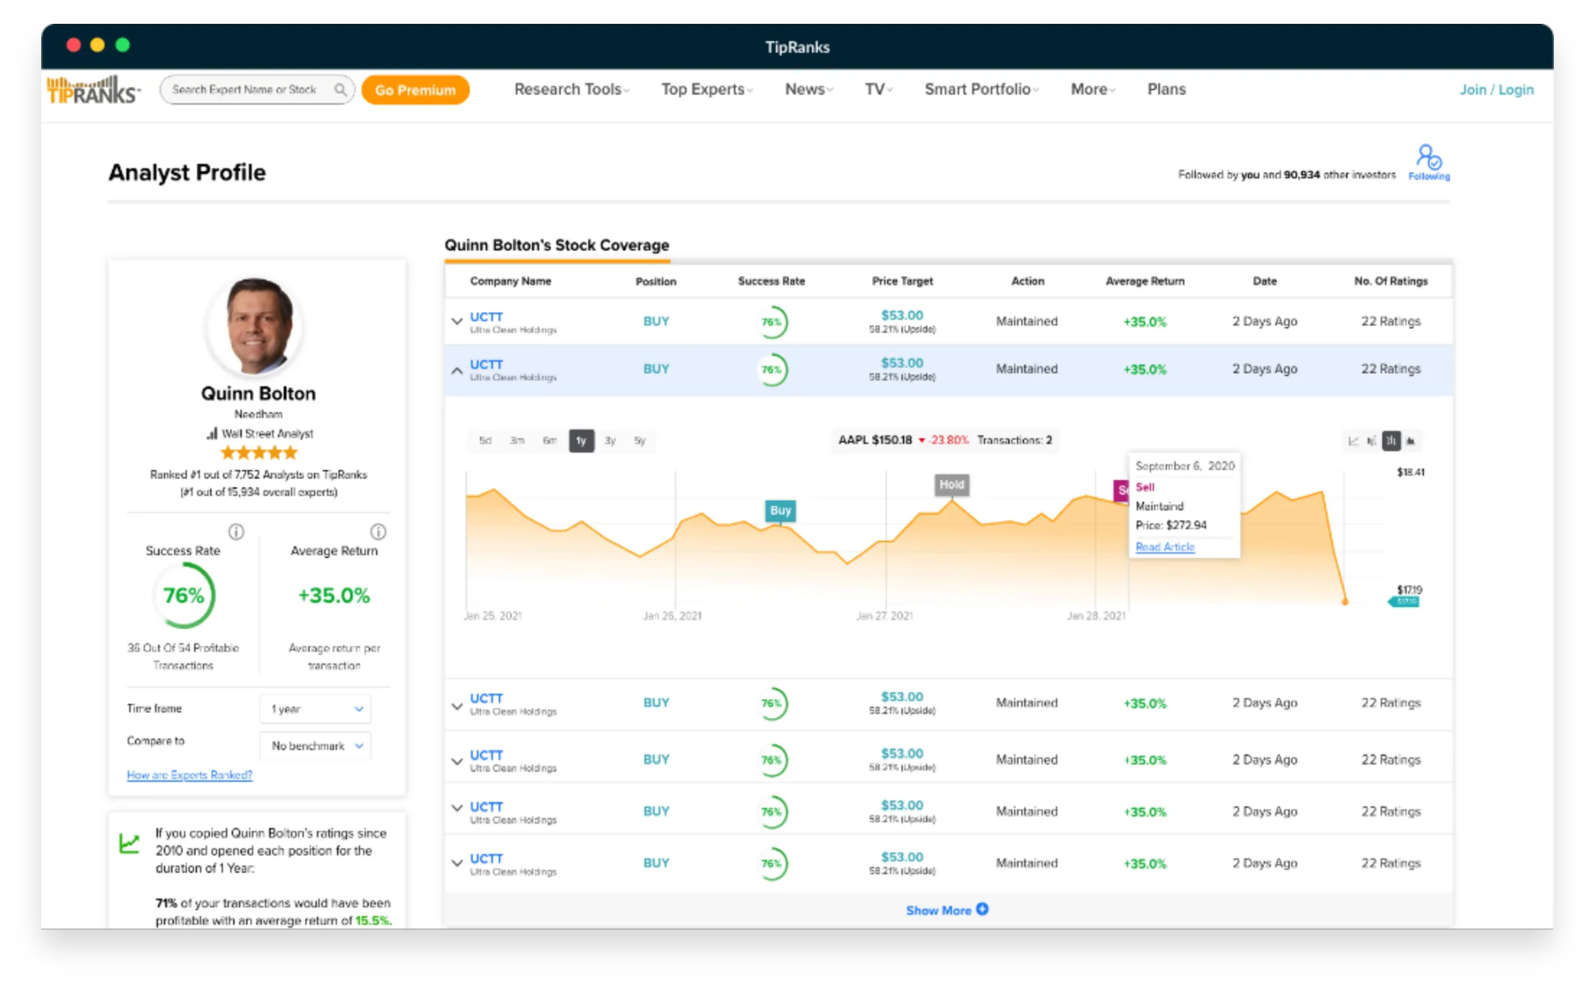Switch to line chart view icon
The image size is (1595, 989).
click(1353, 440)
